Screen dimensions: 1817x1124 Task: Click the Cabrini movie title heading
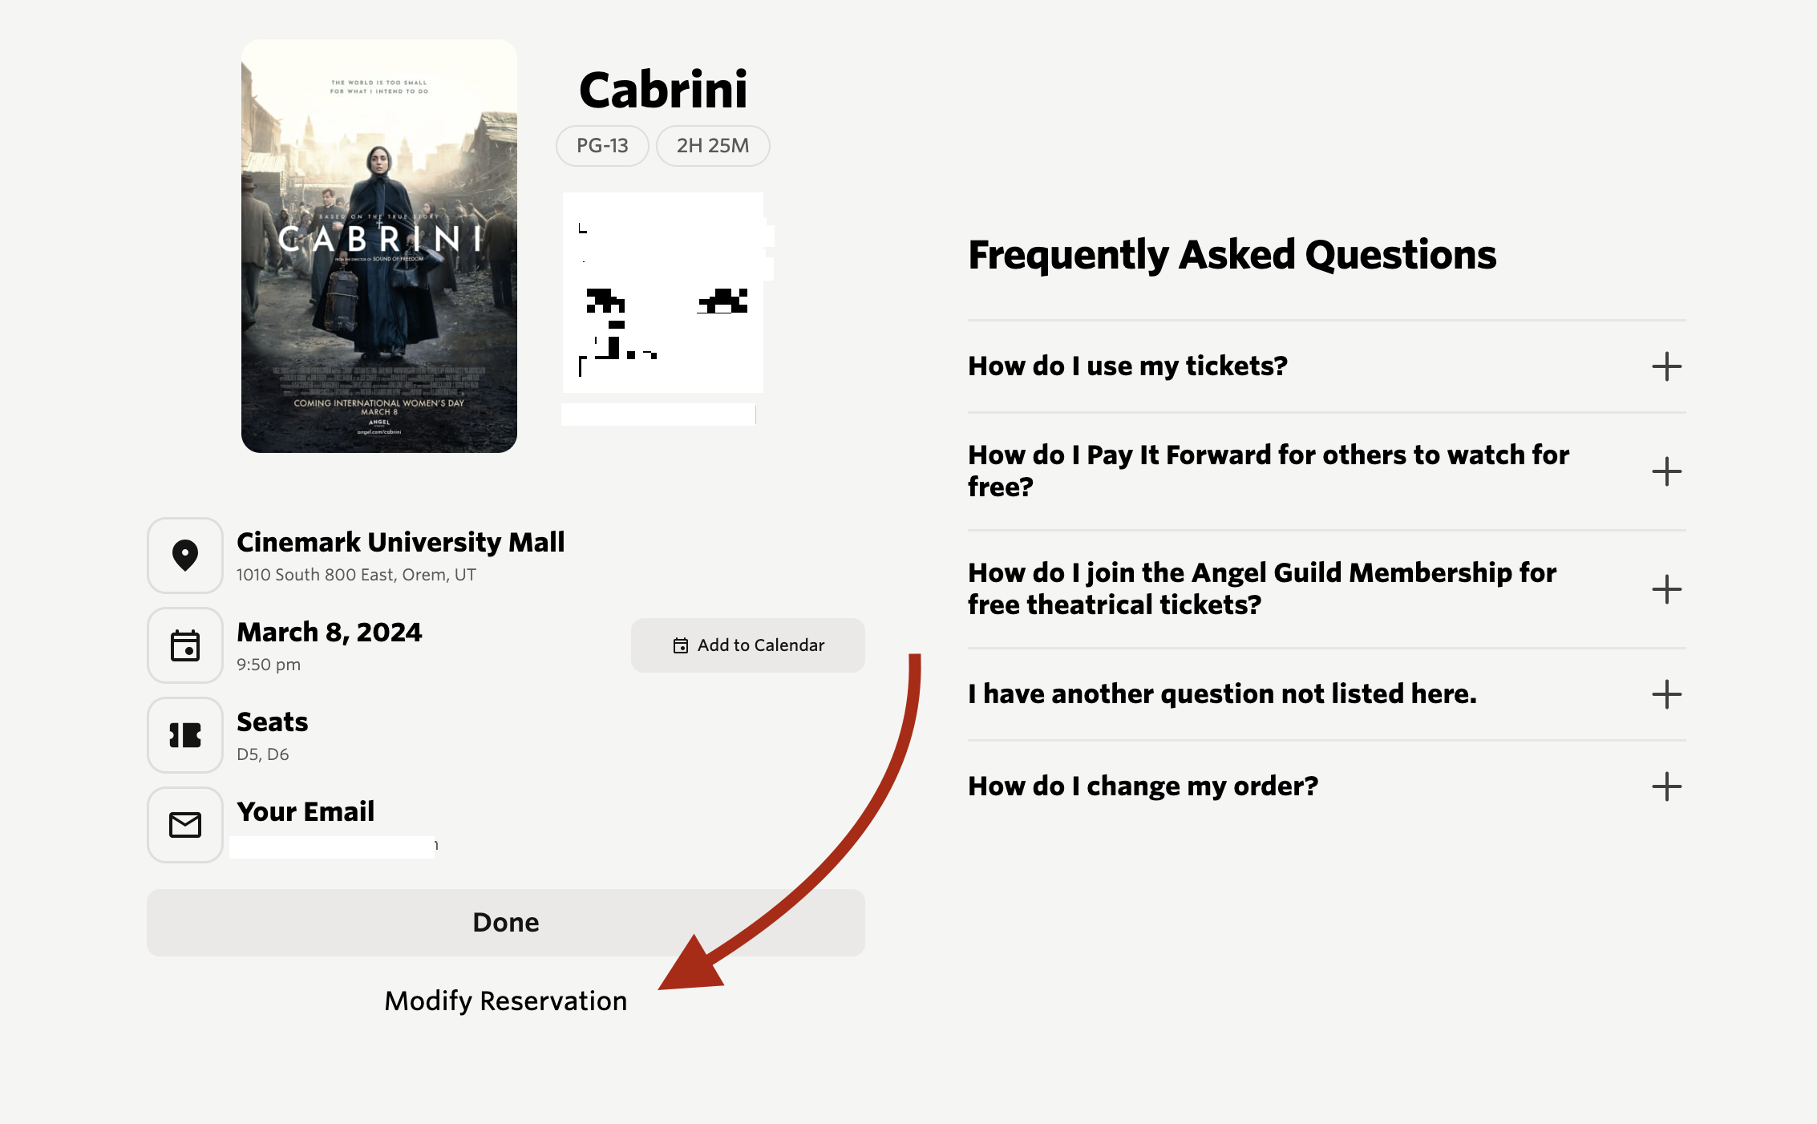(x=663, y=89)
